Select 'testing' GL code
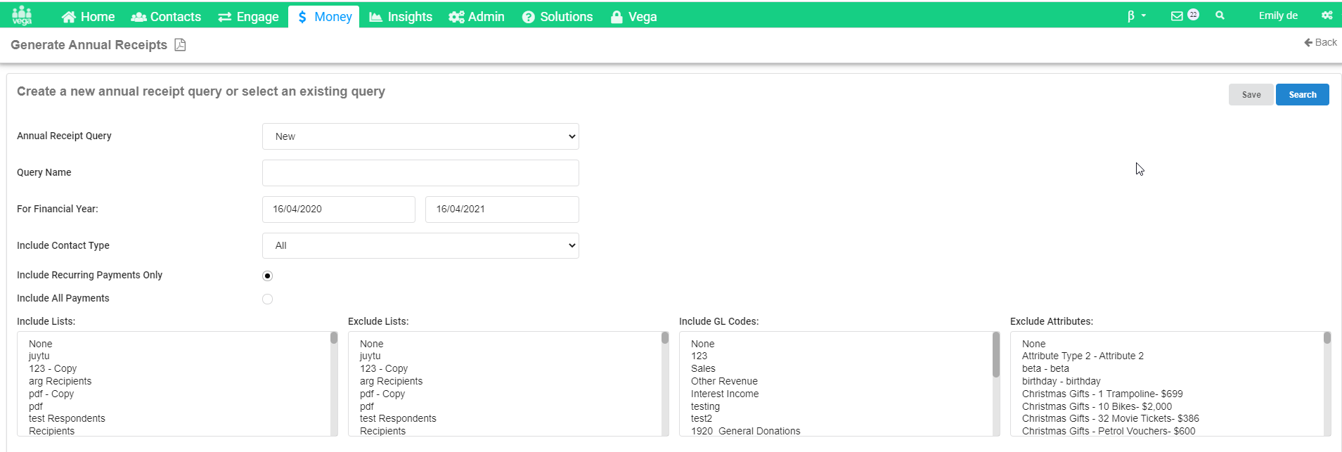 [x=705, y=406]
